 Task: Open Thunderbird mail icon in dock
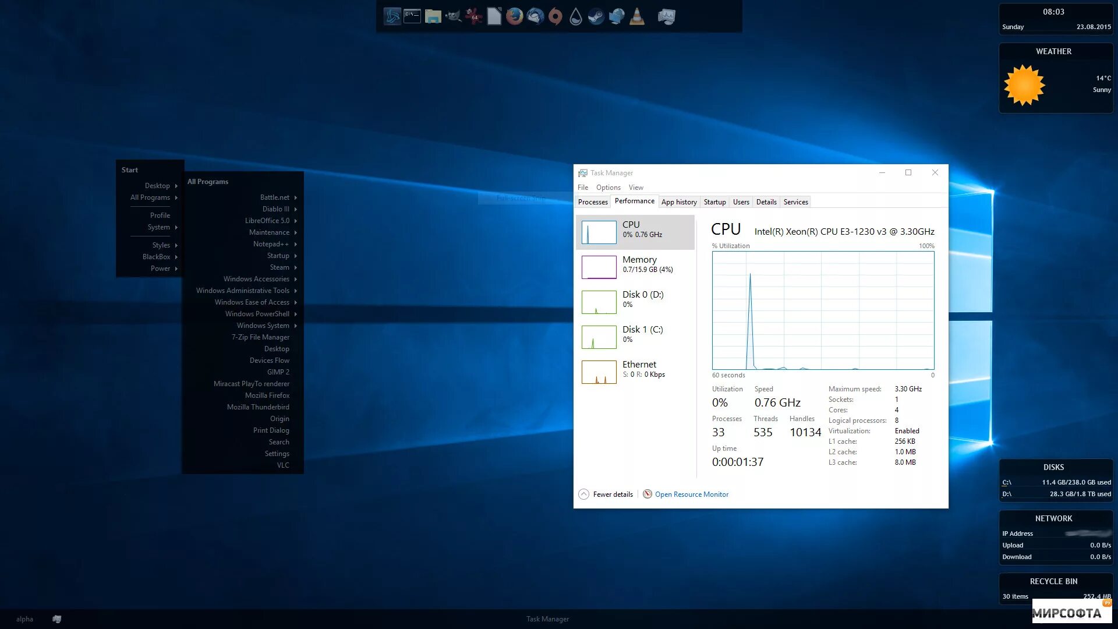[x=535, y=16]
